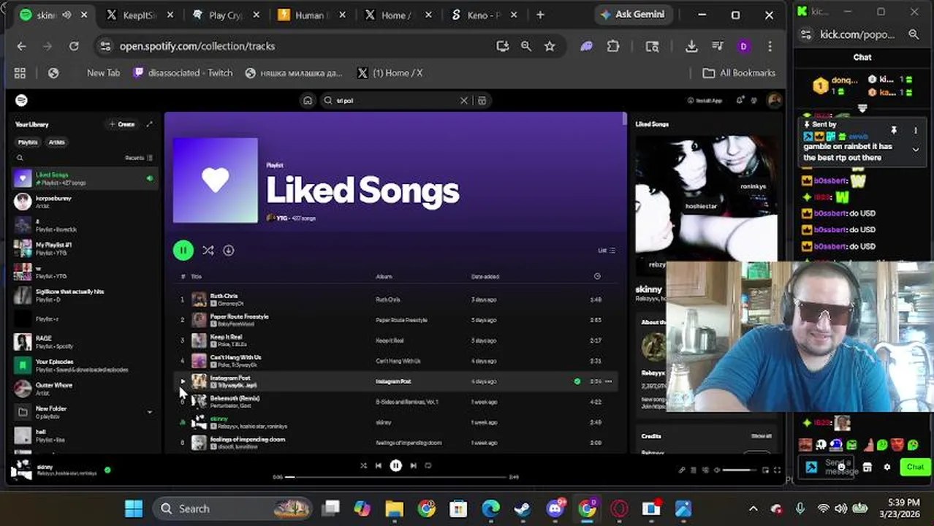This screenshot has height=526, width=934.
Task: Adjust the Spotify volume slider
Action: (x=741, y=470)
